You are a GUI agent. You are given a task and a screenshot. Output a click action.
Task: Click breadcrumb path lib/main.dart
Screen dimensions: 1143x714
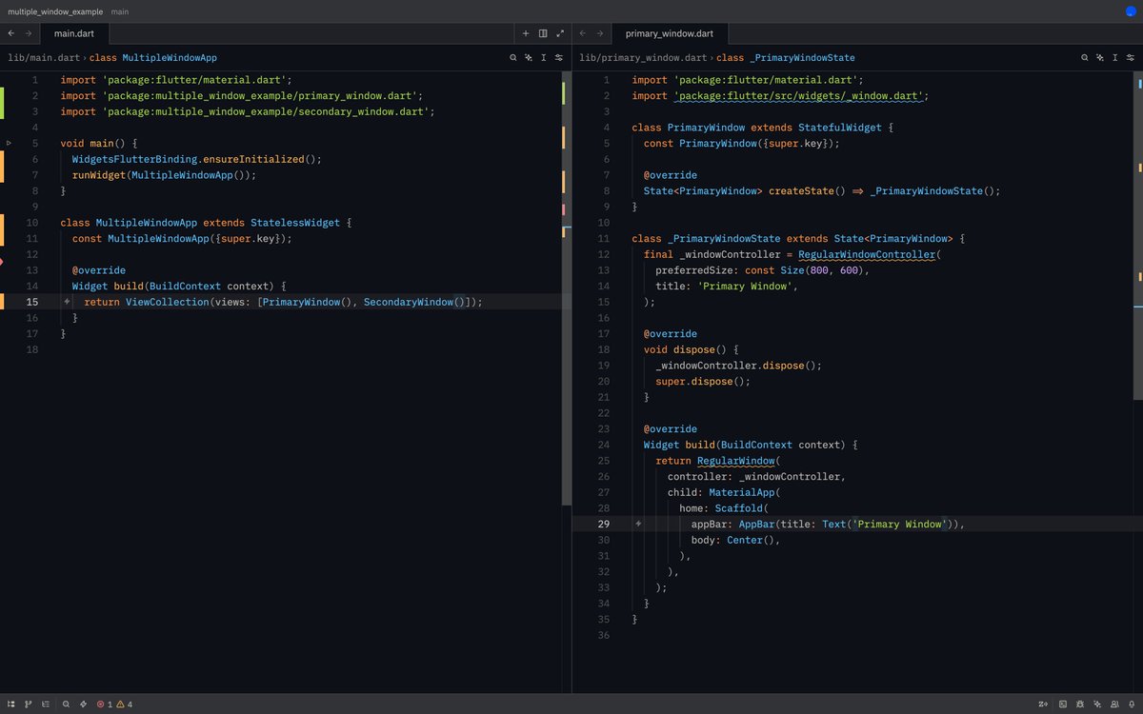[x=43, y=58]
